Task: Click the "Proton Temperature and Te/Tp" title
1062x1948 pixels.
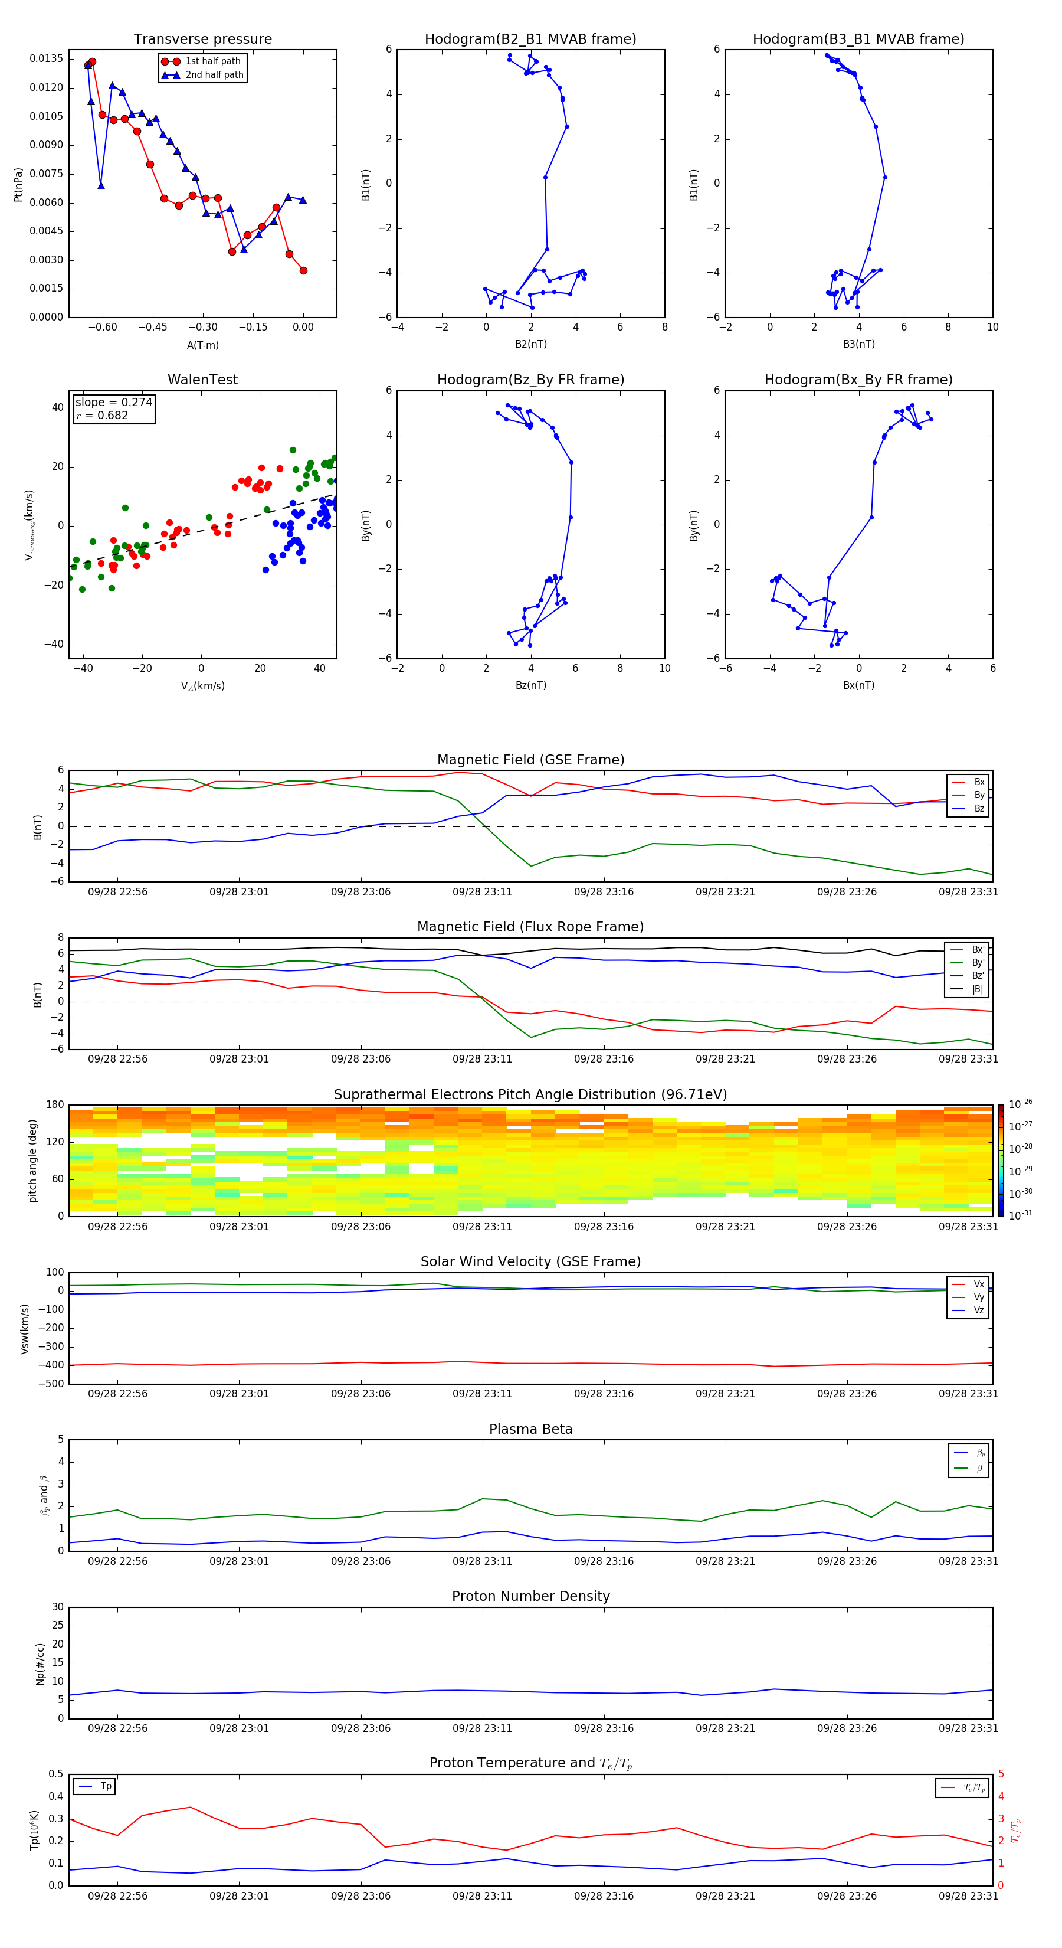Action: (530, 1763)
